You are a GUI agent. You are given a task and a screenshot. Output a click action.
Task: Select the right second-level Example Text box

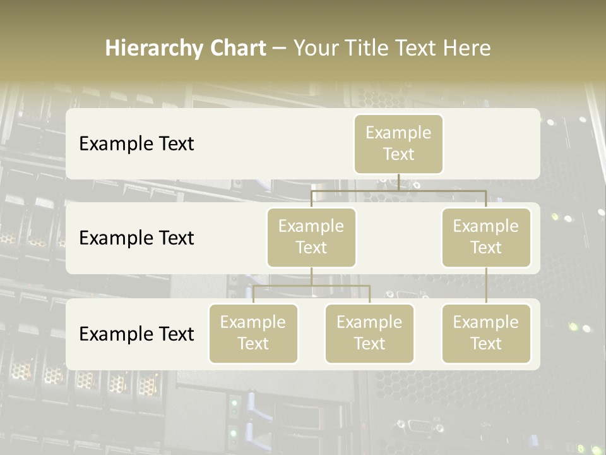(486, 237)
